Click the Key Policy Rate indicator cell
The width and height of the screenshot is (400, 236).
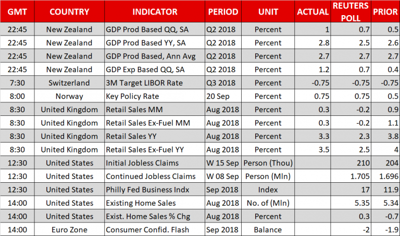133,96
